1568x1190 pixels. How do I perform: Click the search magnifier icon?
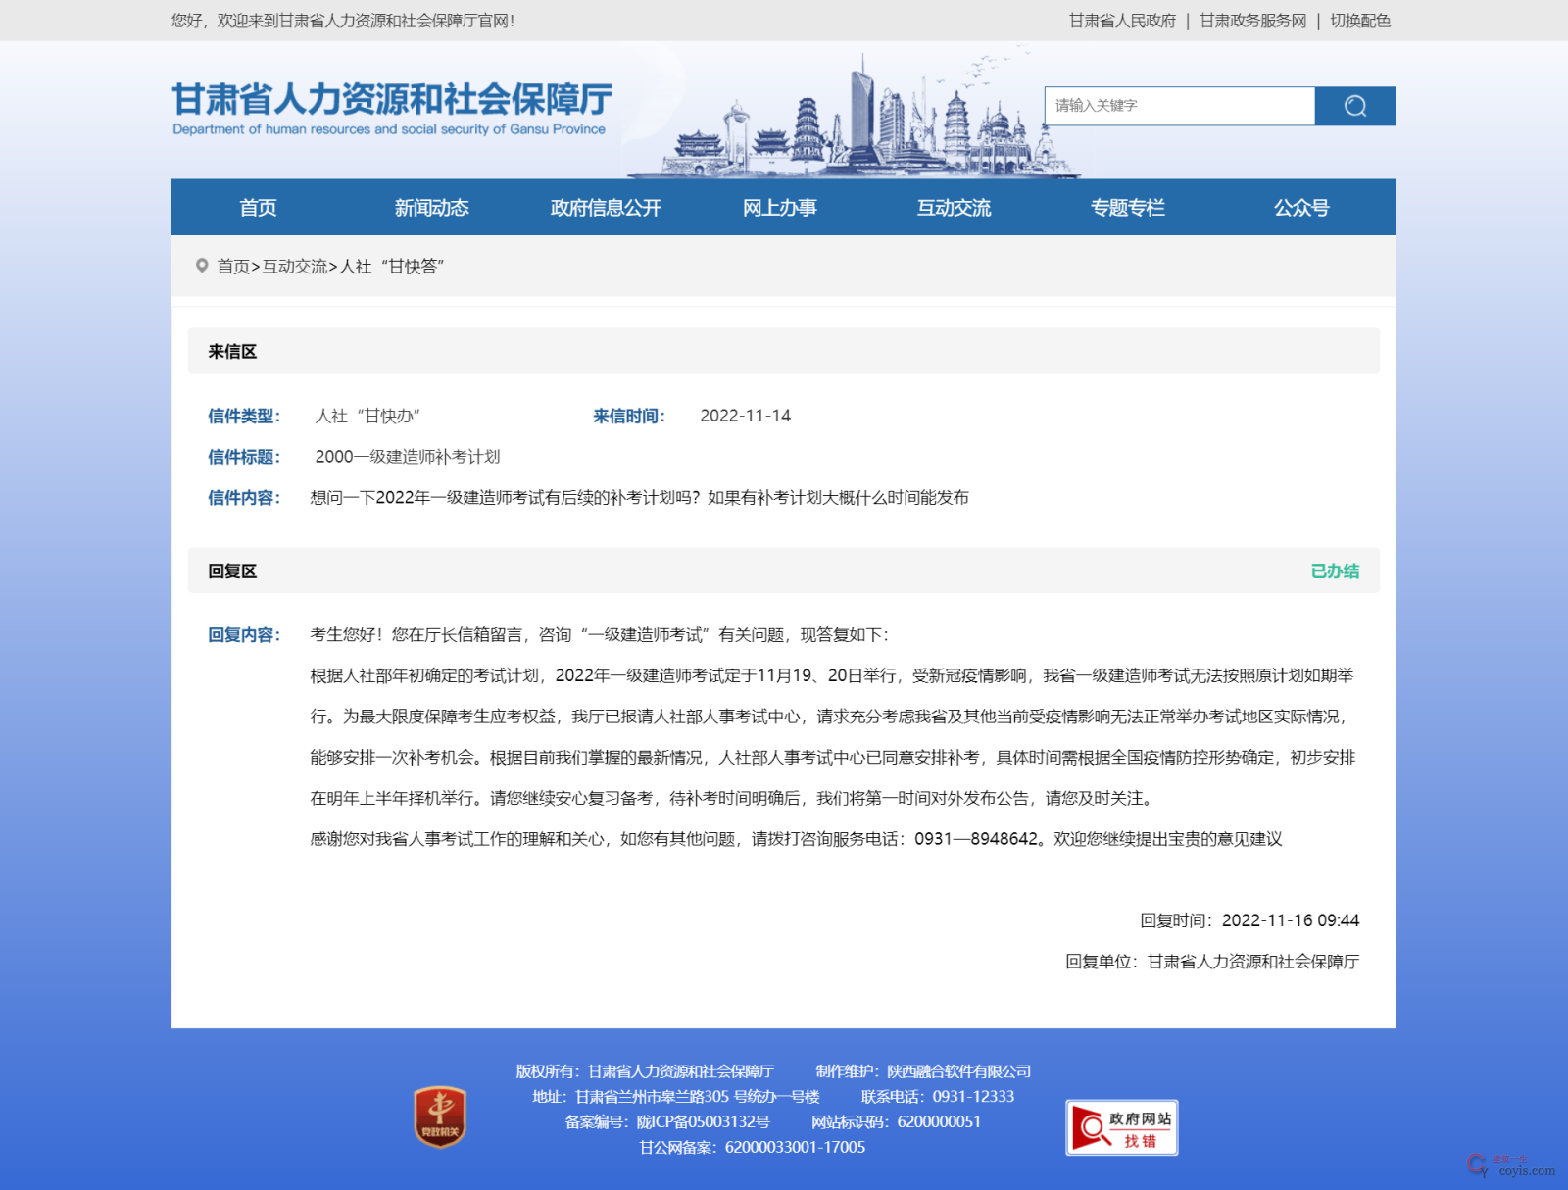pyautogui.click(x=1356, y=106)
